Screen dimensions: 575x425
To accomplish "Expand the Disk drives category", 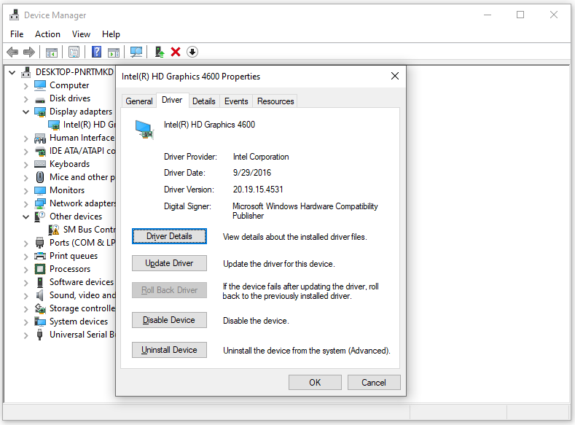I will coord(26,99).
